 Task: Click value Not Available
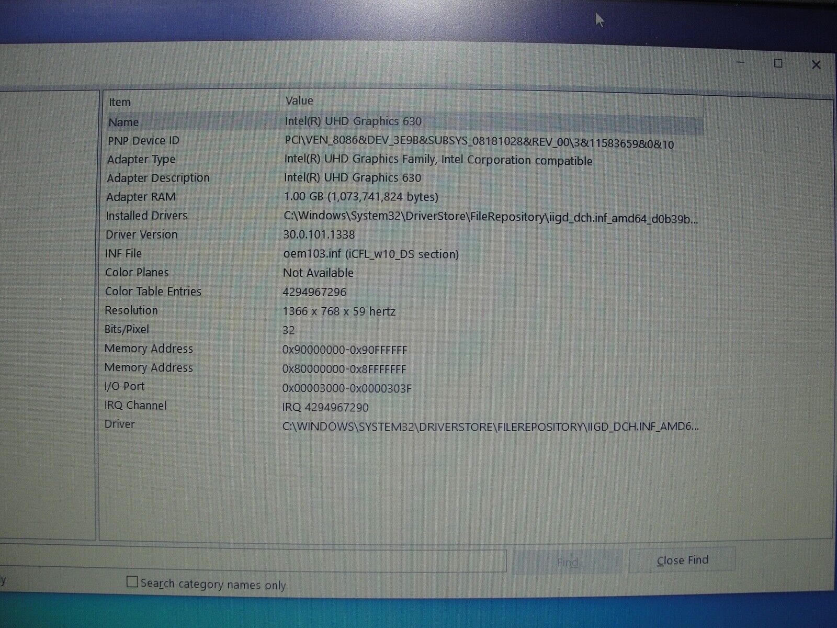click(318, 273)
